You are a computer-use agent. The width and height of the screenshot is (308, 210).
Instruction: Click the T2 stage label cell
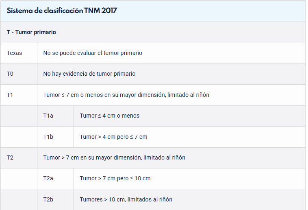click(x=10, y=157)
